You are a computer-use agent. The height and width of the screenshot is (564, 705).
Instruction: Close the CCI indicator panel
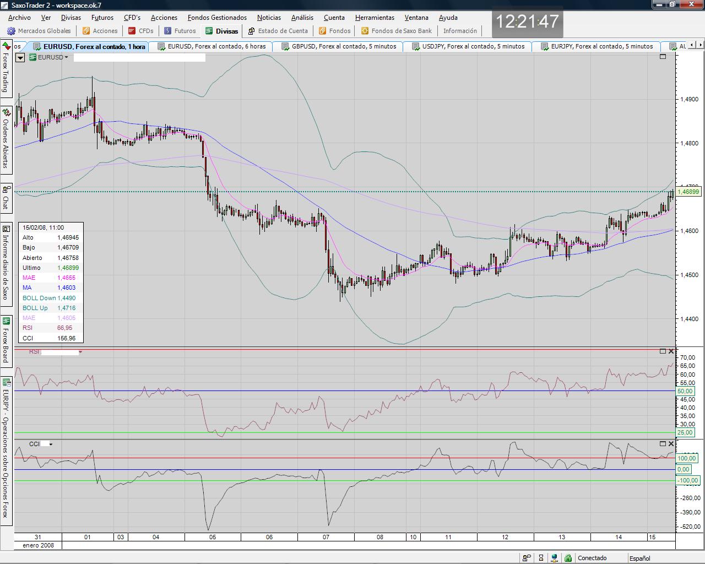(x=671, y=443)
